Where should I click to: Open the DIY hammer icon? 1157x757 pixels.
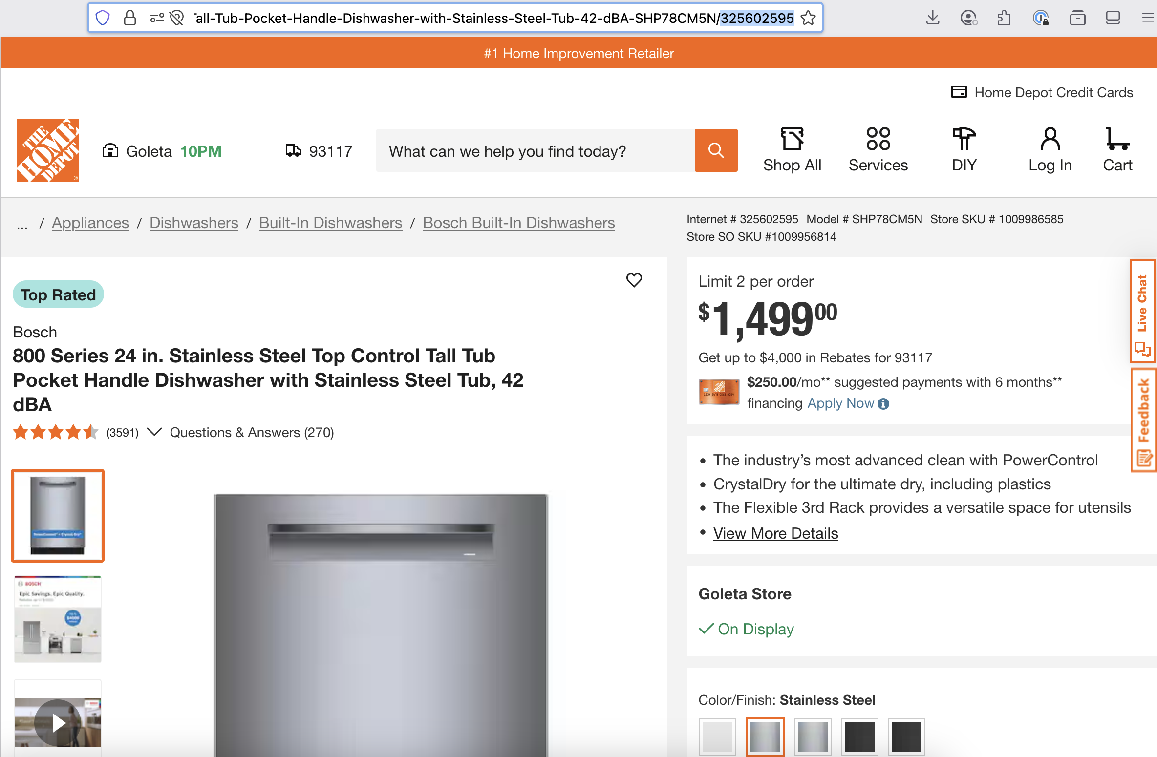[964, 149]
